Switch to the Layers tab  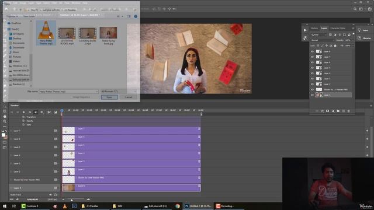tap(324, 28)
